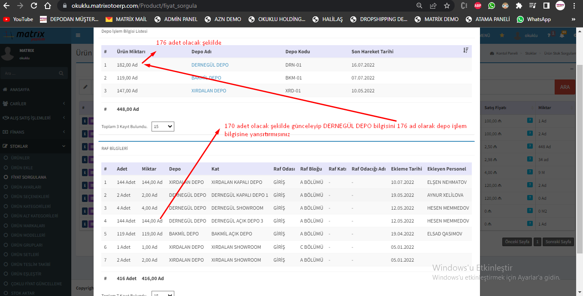
Task: Open the AdBlock Plus extension icon
Action: click(x=477, y=6)
